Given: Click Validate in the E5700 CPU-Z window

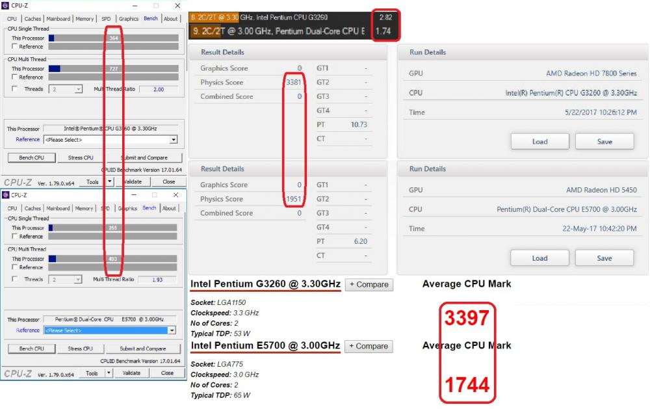Looking at the screenshot, I should [131, 373].
